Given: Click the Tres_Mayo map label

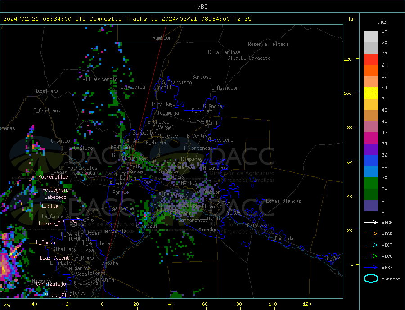Looking at the screenshot, I should 163,104.
